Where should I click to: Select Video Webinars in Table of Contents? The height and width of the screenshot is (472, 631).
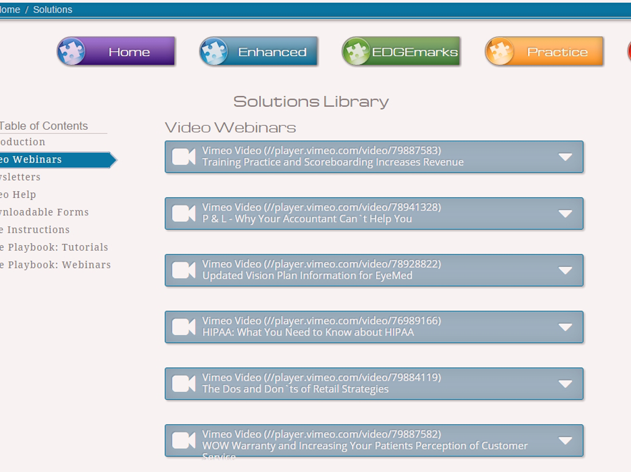click(x=31, y=160)
